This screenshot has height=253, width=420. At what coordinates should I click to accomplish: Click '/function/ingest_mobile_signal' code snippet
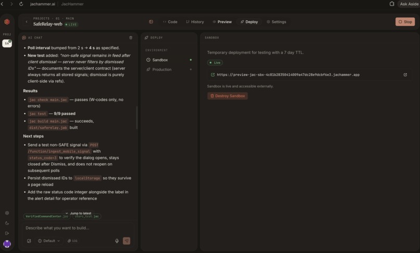pyautogui.click(x=59, y=151)
